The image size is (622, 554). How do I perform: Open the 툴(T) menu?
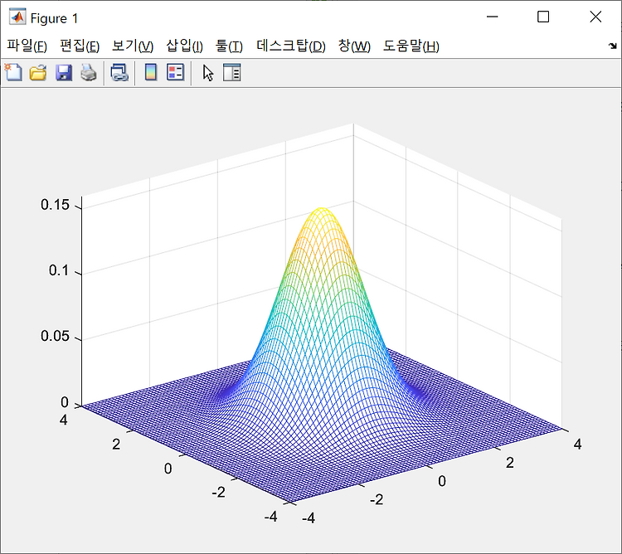pyautogui.click(x=229, y=46)
